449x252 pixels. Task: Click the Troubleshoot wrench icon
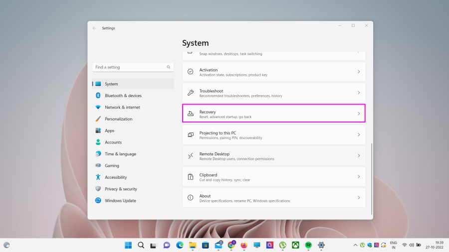(x=191, y=93)
